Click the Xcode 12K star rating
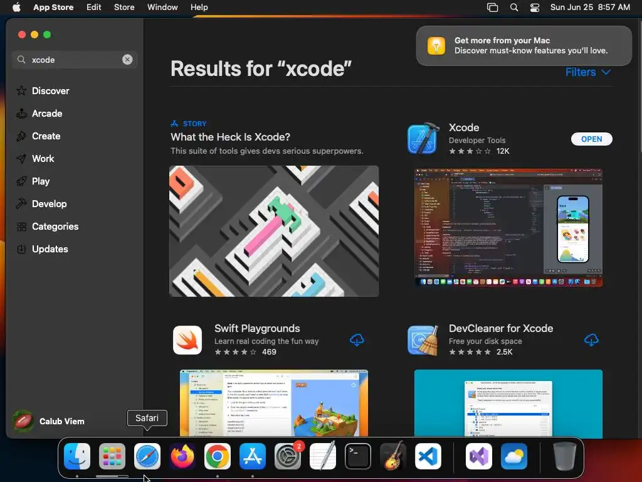 pos(479,151)
